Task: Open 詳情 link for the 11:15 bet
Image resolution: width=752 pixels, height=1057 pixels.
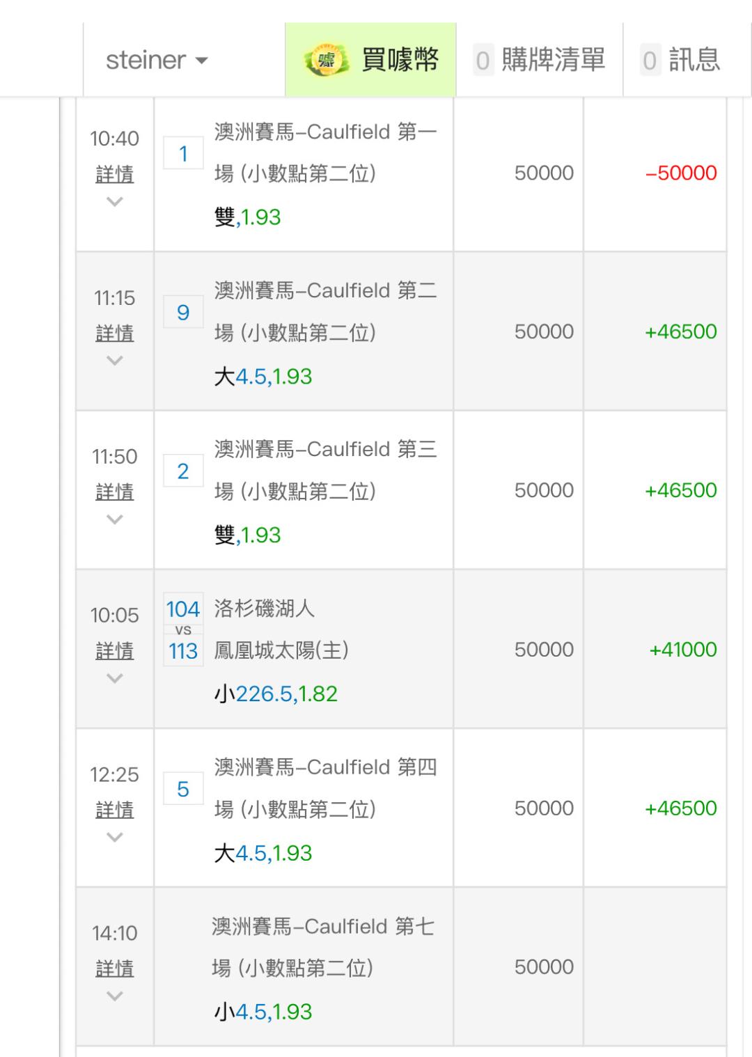Action: pyautogui.click(x=115, y=334)
